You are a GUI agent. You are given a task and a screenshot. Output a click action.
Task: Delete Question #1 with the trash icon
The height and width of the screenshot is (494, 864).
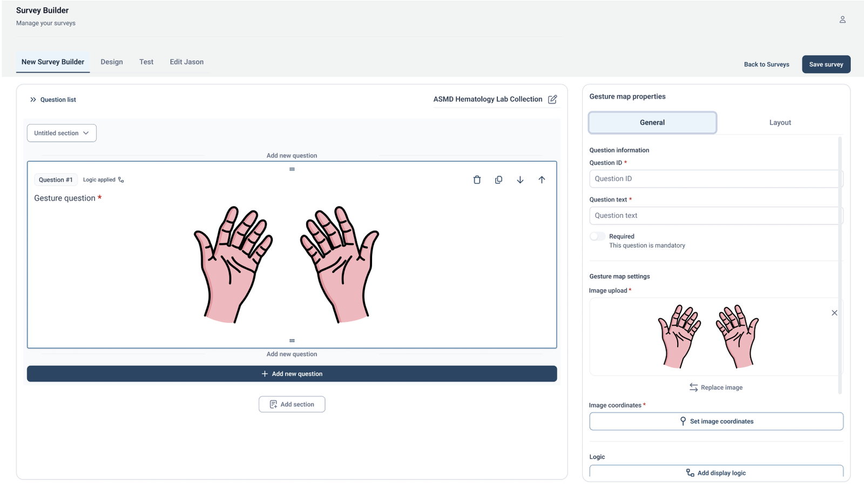tap(477, 180)
